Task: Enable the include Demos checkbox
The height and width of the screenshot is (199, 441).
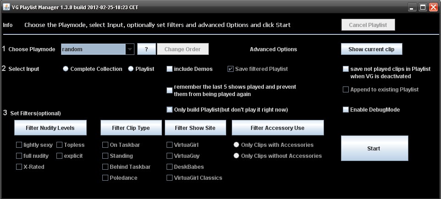Action: (169, 69)
